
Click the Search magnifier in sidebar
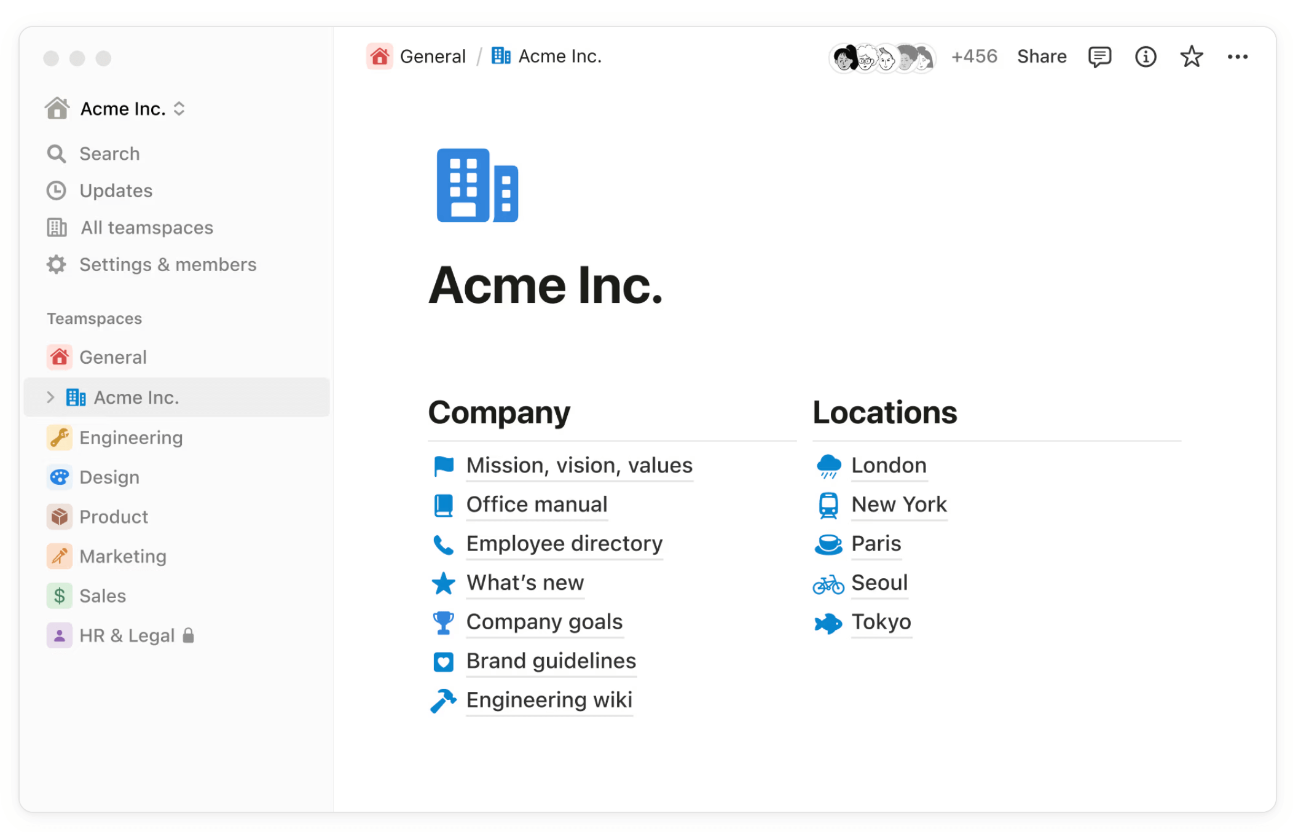click(57, 154)
